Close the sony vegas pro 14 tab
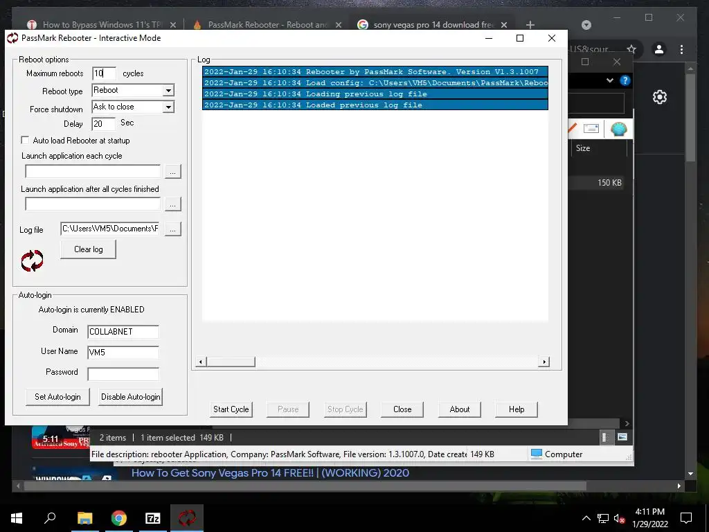The width and height of the screenshot is (709, 532). [x=504, y=25]
